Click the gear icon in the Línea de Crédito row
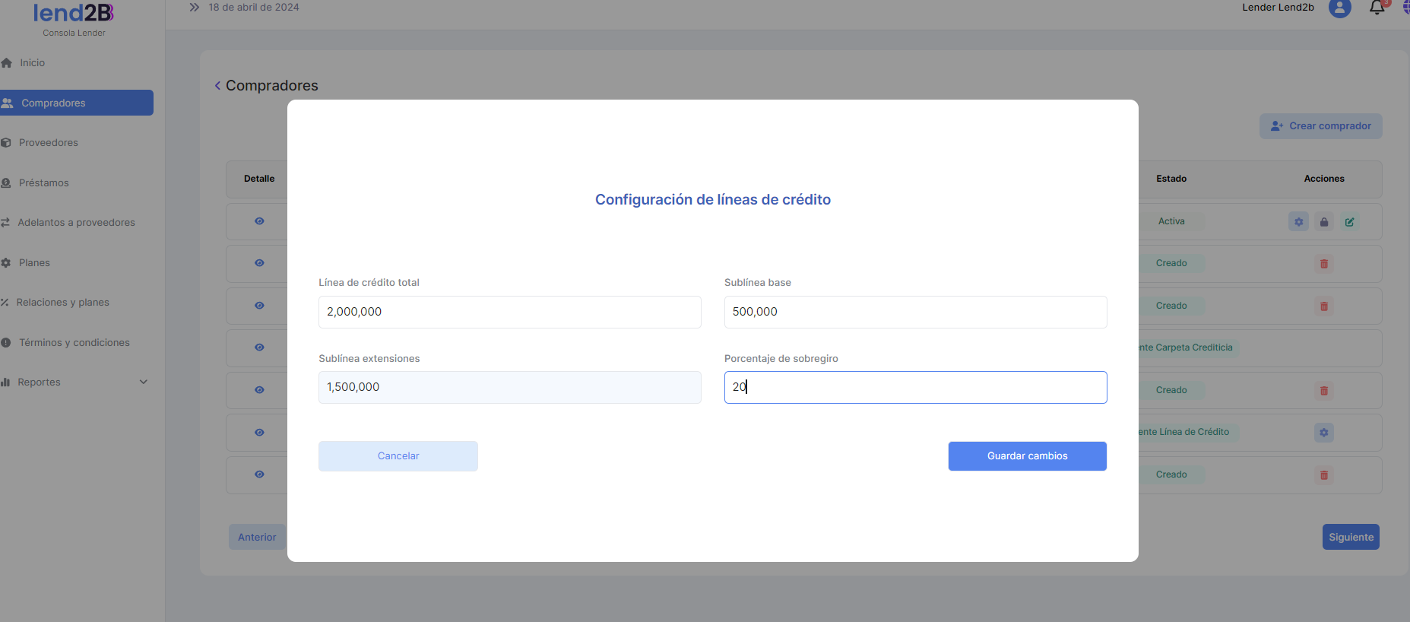1410x622 pixels. click(x=1323, y=433)
